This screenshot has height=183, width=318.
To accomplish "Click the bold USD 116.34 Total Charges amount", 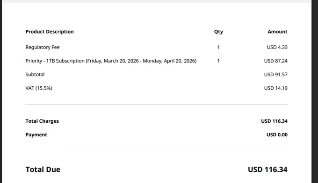I will point(274,121).
